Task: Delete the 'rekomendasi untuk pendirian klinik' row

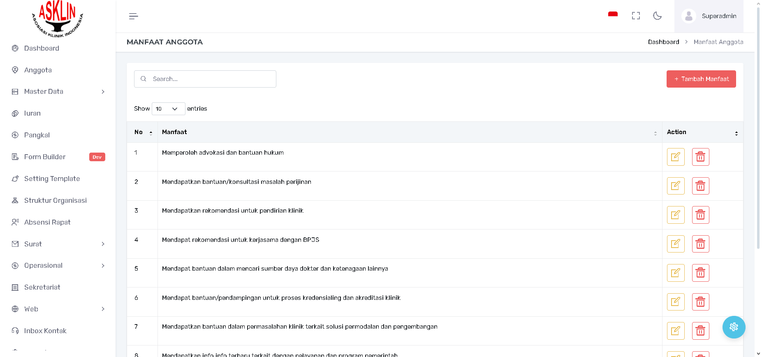Action: pos(700,215)
